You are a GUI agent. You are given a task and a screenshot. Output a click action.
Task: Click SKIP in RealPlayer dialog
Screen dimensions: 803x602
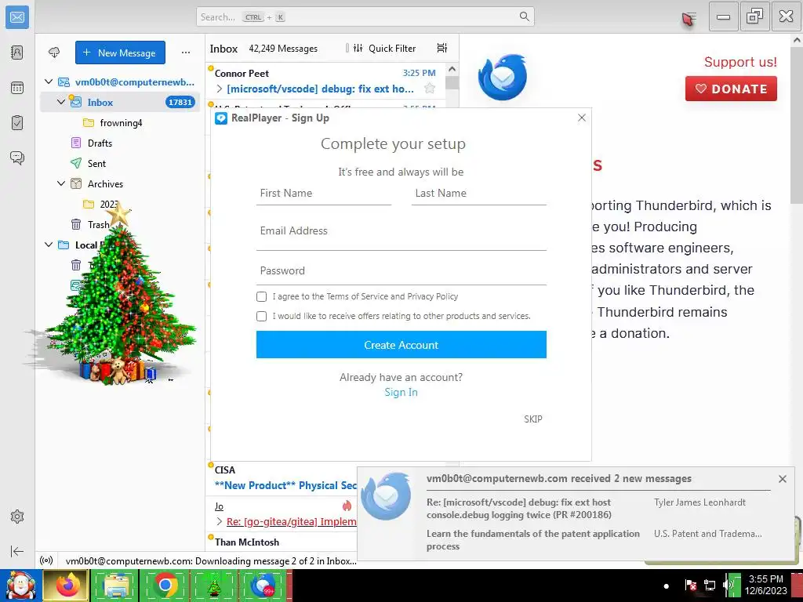click(532, 419)
